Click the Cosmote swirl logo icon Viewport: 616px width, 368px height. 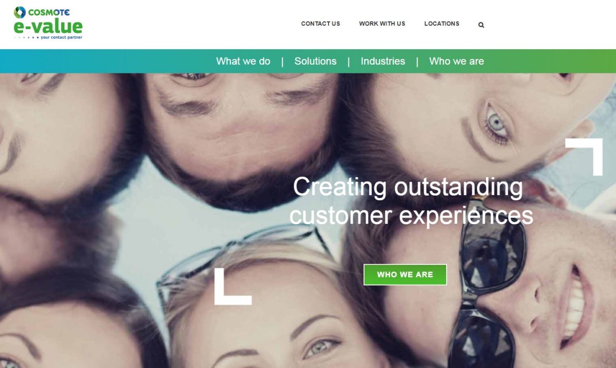(x=20, y=12)
